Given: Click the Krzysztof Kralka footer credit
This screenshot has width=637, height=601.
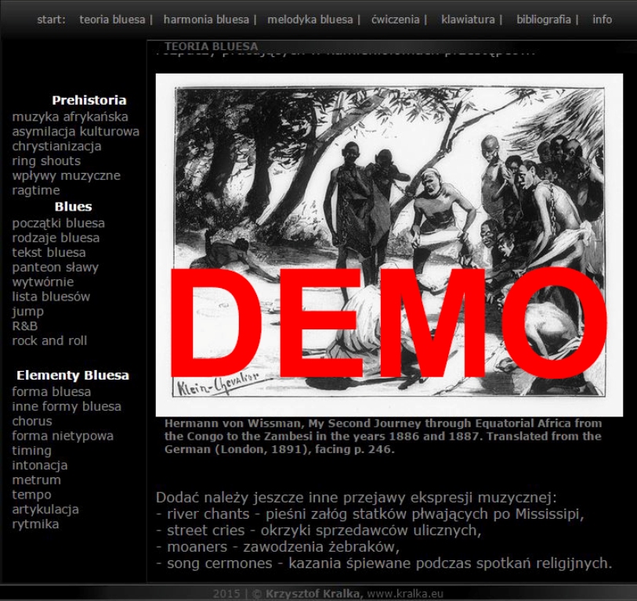Looking at the screenshot, I should [x=313, y=594].
